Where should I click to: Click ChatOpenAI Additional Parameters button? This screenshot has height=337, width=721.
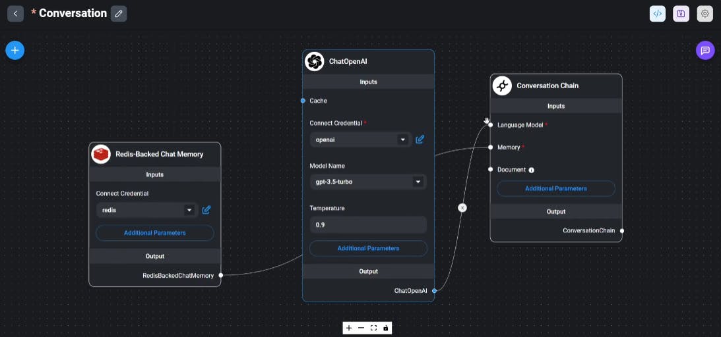click(x=368, y=248)
